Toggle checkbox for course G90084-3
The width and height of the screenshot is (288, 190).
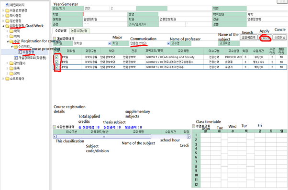point(57,67)
